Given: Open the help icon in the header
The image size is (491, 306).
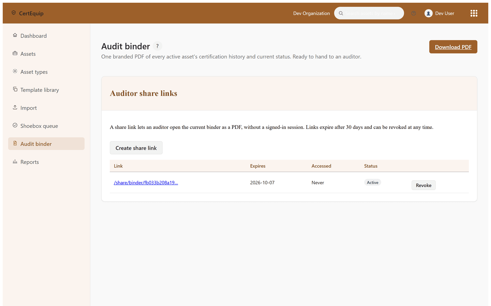Looking at the screenshot, I should [414, 13].
